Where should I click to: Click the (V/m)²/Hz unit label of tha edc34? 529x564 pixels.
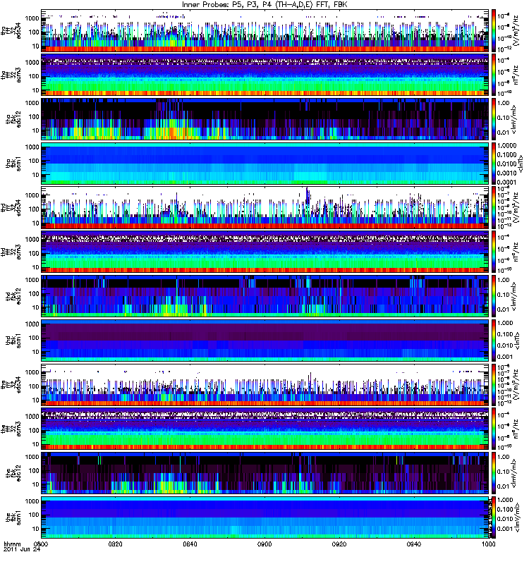[x=516, y=31]
